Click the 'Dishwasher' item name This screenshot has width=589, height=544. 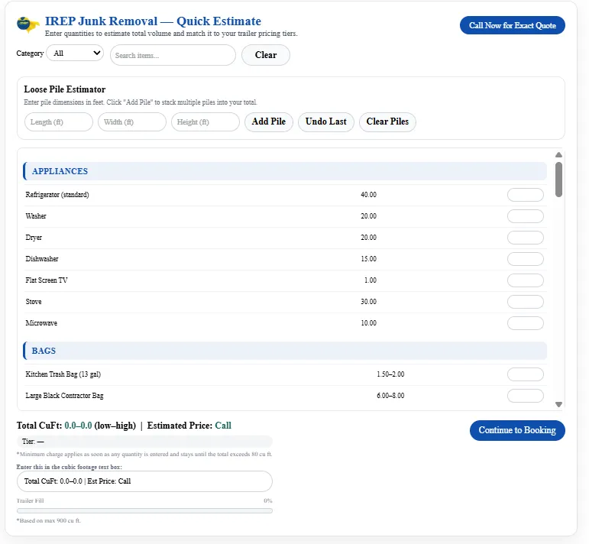42,259
